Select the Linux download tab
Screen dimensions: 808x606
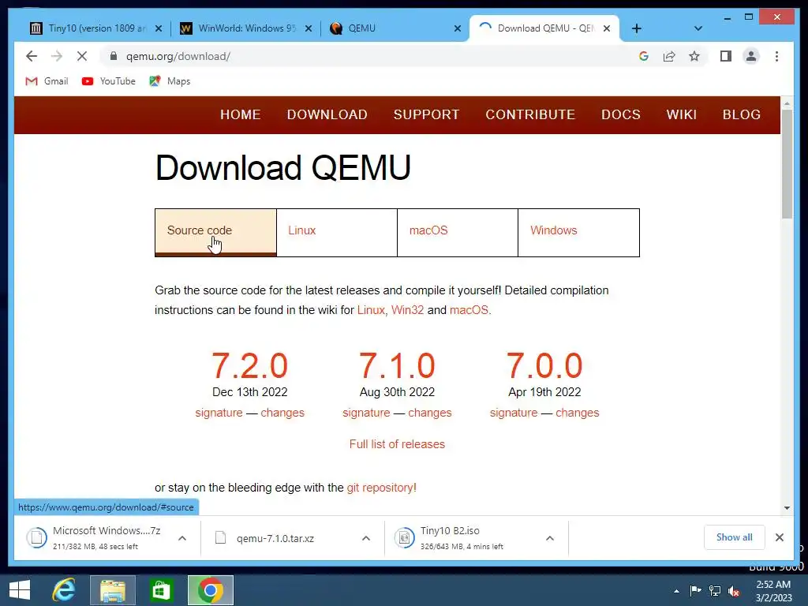click(x=337, y=233)
